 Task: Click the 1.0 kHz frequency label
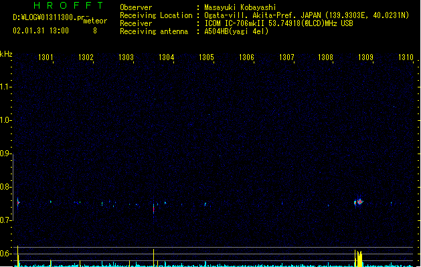(5, 120)
